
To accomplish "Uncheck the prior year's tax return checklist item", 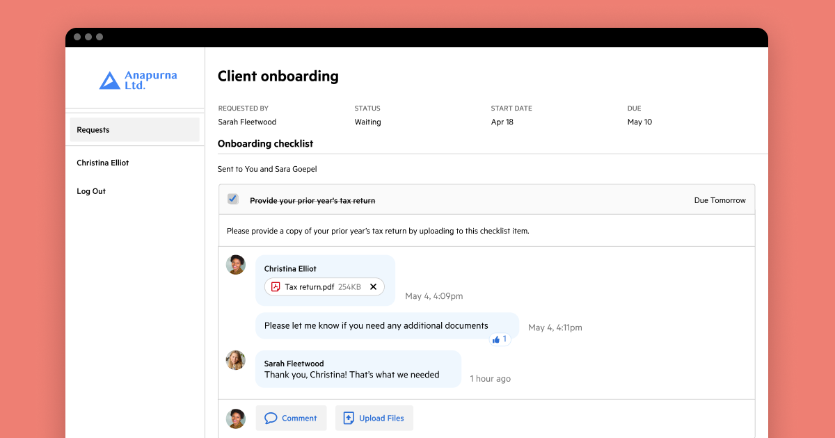I will (x=232, y=199).
